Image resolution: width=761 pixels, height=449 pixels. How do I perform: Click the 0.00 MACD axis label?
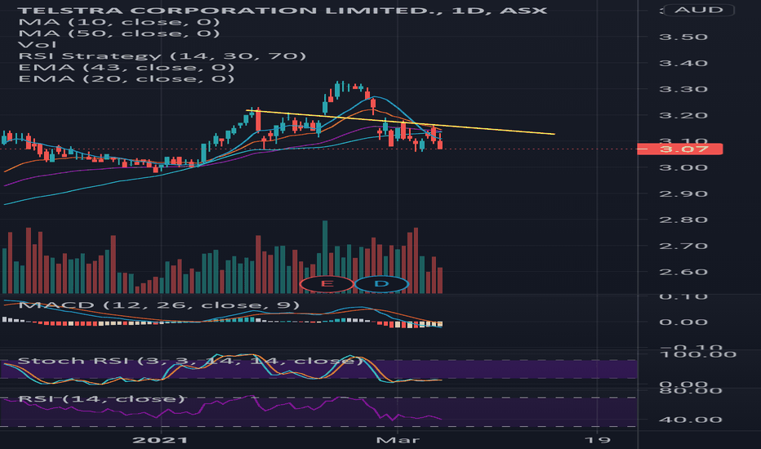click(x=683, y=322)
